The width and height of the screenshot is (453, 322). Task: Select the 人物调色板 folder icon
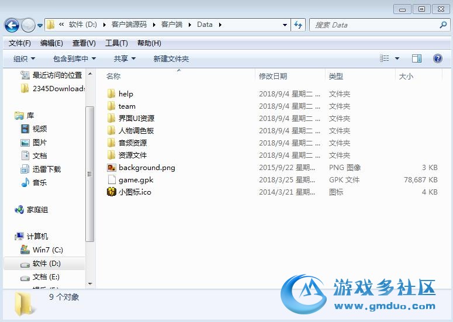pyautogui.click(x=111, y=130)
